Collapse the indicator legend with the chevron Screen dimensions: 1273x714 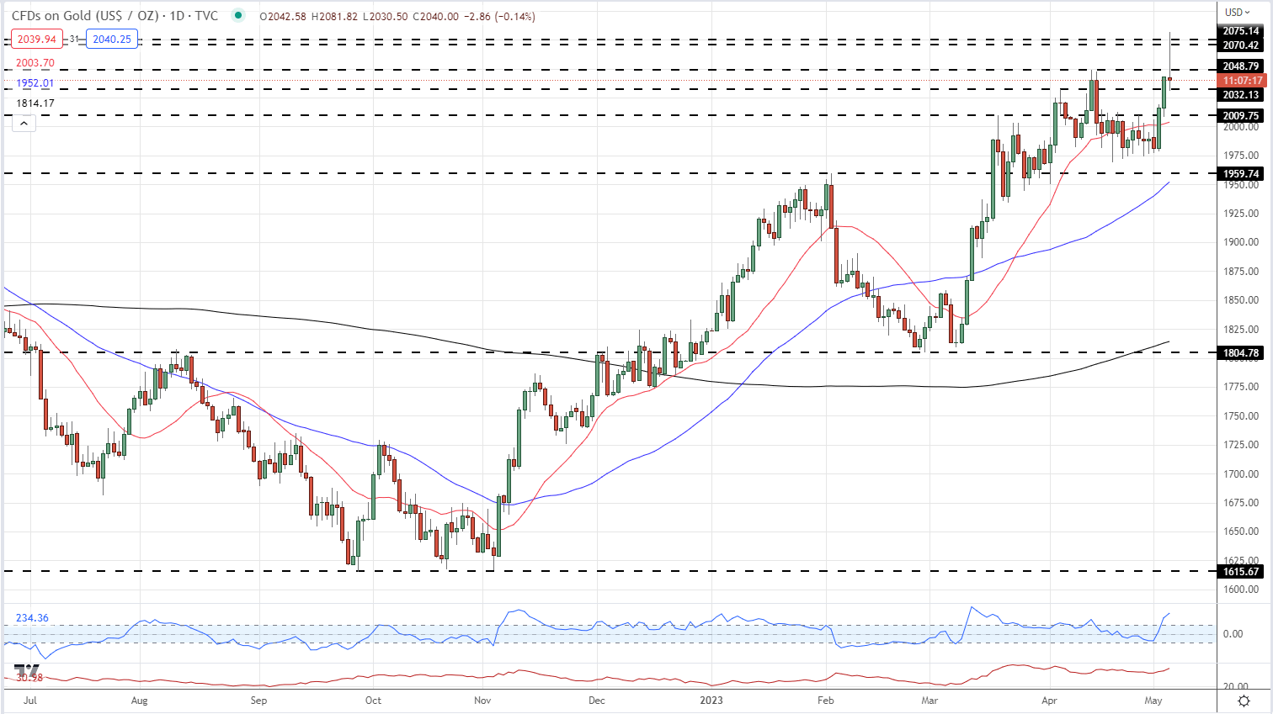pyautogui.click(x=24, y=124)
